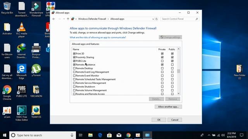Open File Explorer from taskbar
The height and width of the screenshot is (139, 248).
coord(90,135)
